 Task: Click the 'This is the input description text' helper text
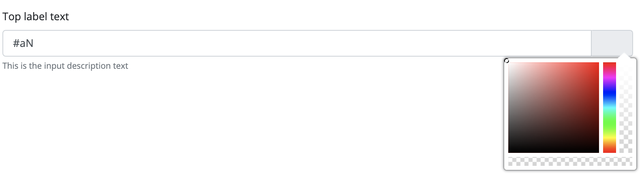click(x=65, y=66)
